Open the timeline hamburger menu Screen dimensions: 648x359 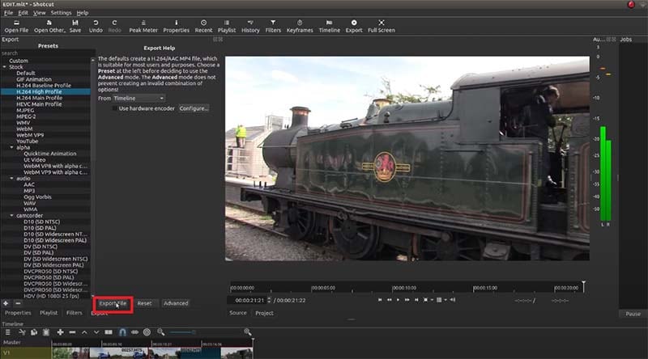(x=7, y=332)
